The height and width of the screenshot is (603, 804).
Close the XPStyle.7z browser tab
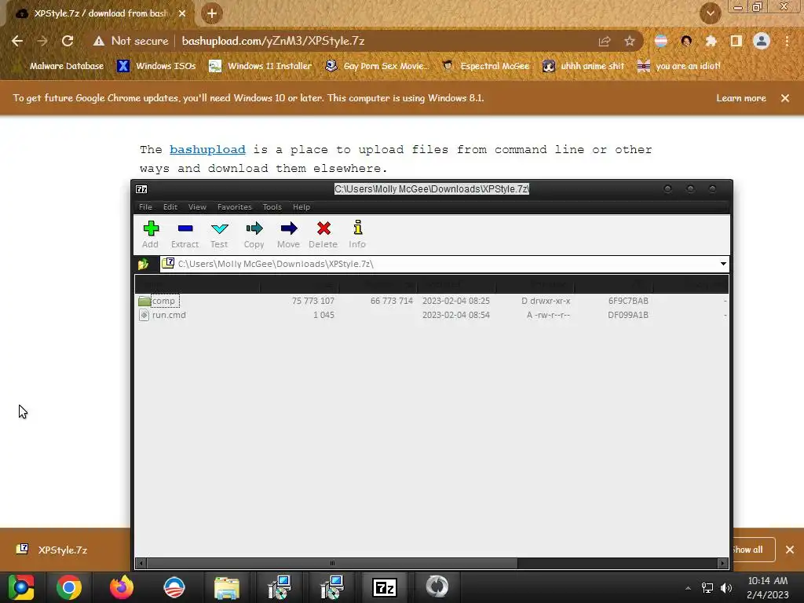point(182,13)
